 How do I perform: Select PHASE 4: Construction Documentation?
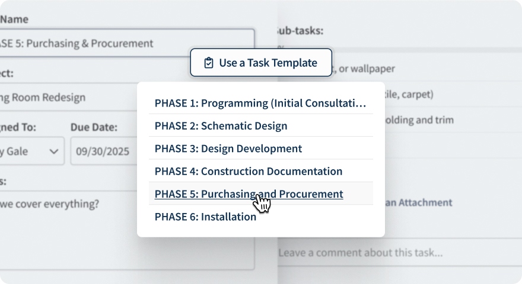[x=249, y=172]
